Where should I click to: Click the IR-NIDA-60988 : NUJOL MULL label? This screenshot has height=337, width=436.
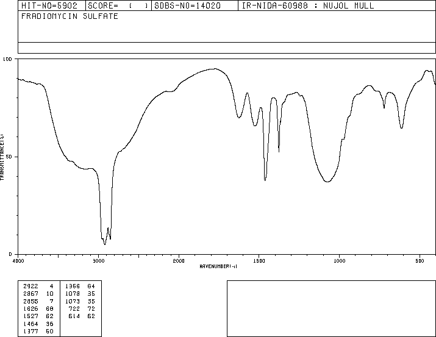(x=308, y=6)
